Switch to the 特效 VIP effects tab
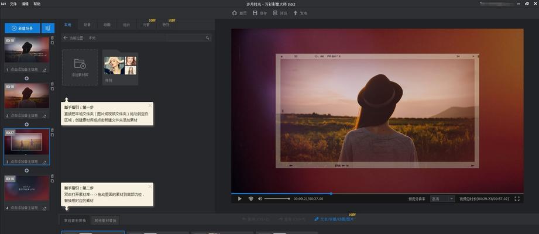 [x=166, y=25]
